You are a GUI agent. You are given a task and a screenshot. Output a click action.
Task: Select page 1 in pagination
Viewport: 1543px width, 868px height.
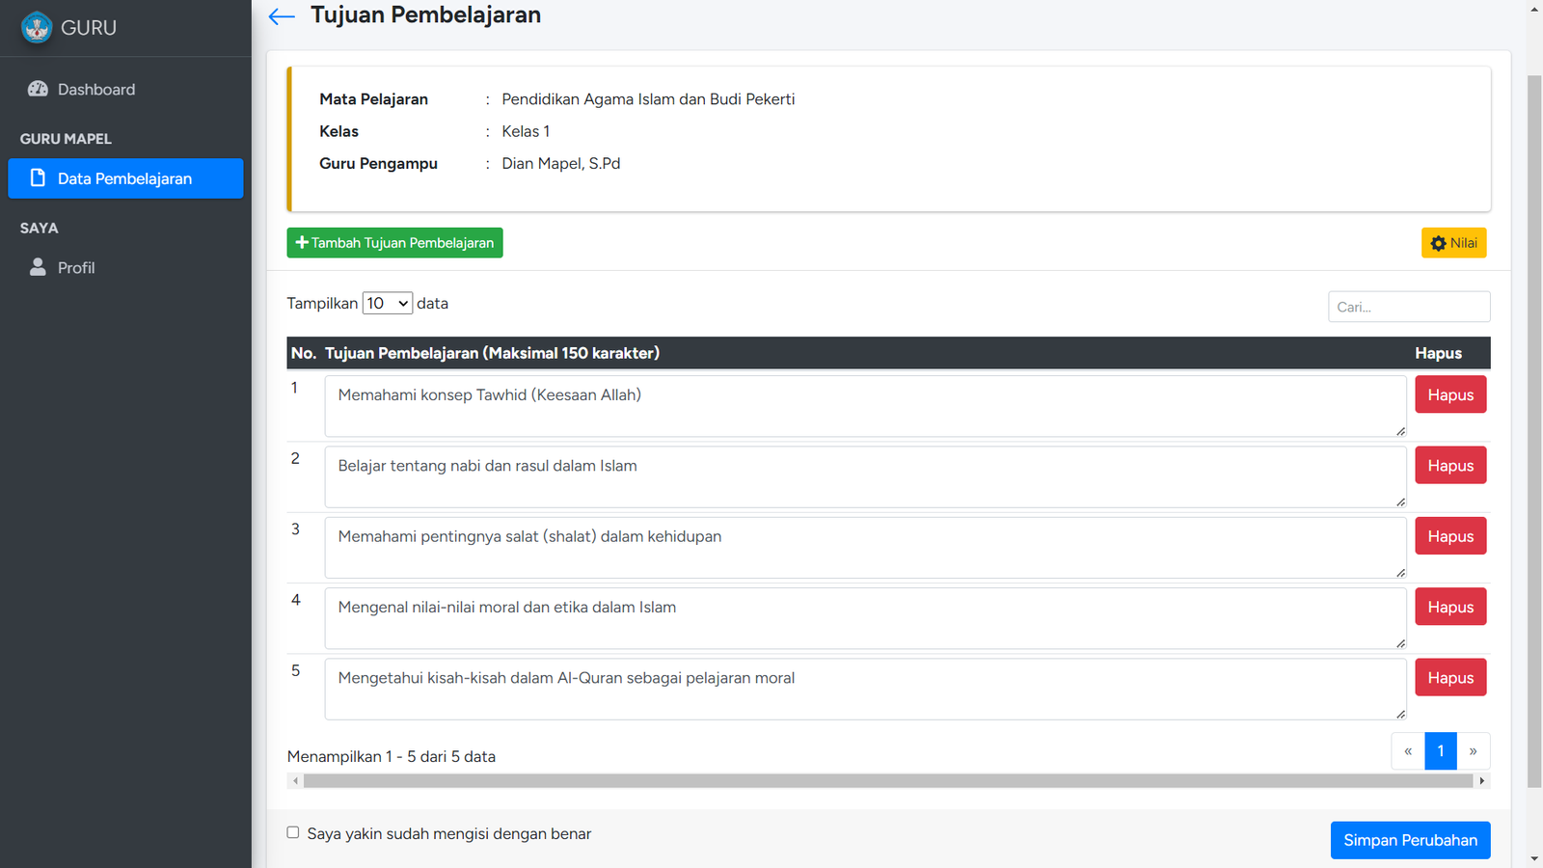tap(1441, 751)
